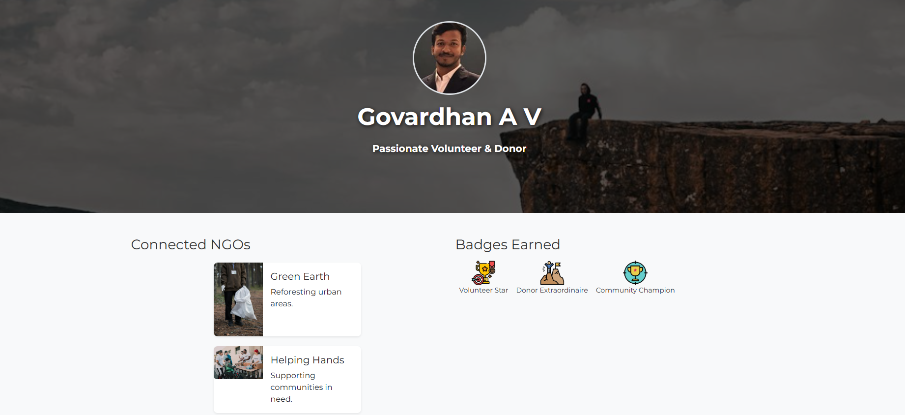The width and height of the screenshot is (905, 415).
Task: Open the Helping Hands NGO thumbnail image
Action: (238, 363)
